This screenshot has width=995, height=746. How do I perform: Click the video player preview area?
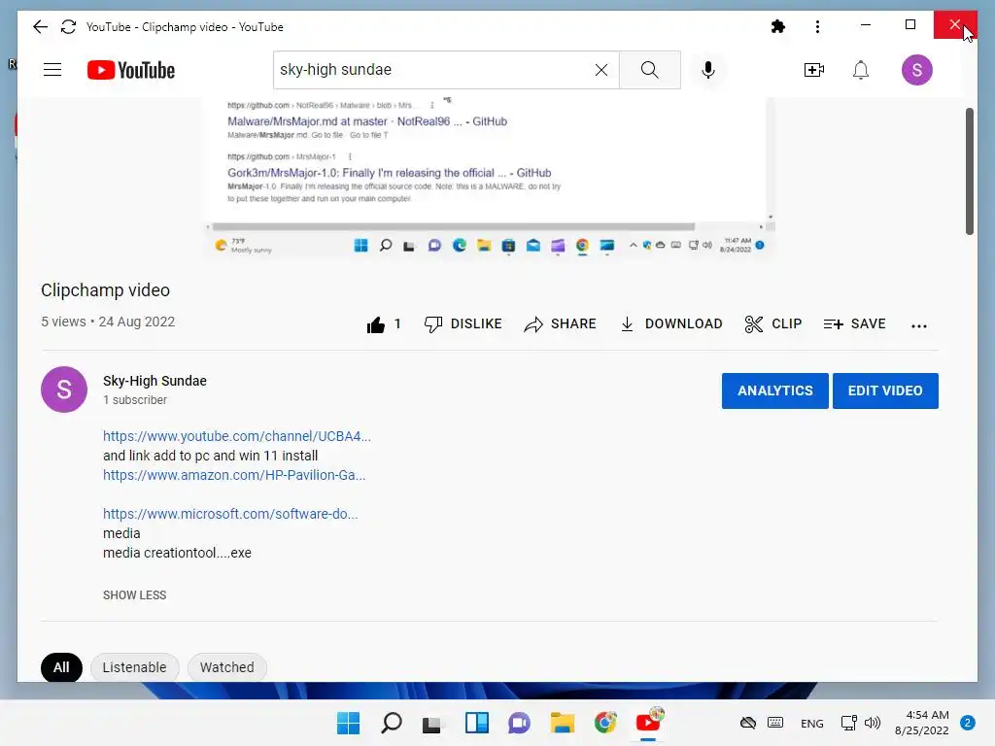pyautogui.click(x=490, y=178)
